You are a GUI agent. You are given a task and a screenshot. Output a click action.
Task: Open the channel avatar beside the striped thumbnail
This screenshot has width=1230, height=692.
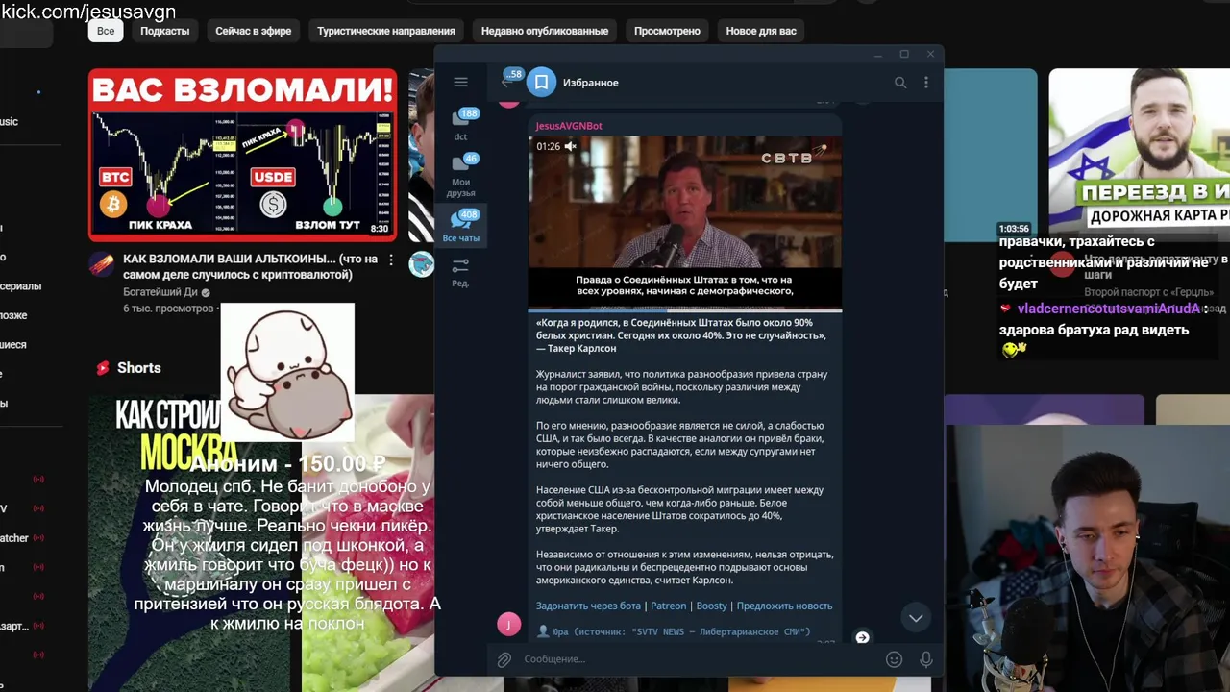pos(421,265)
